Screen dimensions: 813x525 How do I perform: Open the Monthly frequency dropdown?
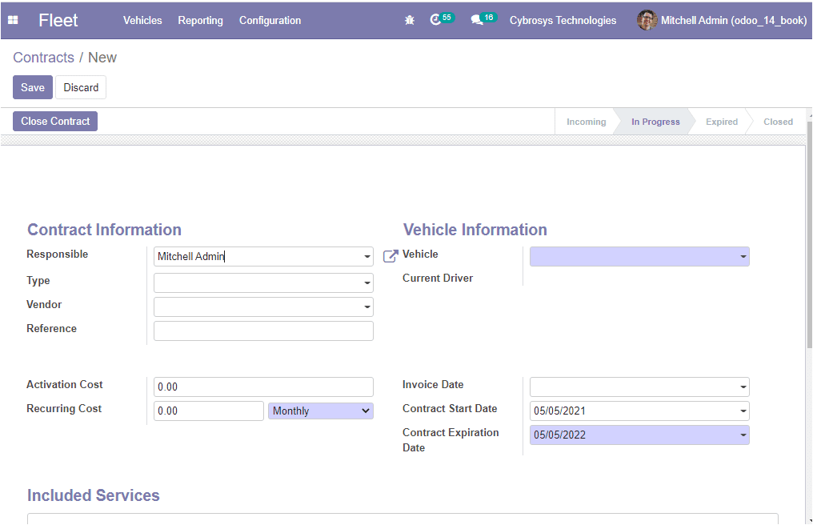click(320, 411)
